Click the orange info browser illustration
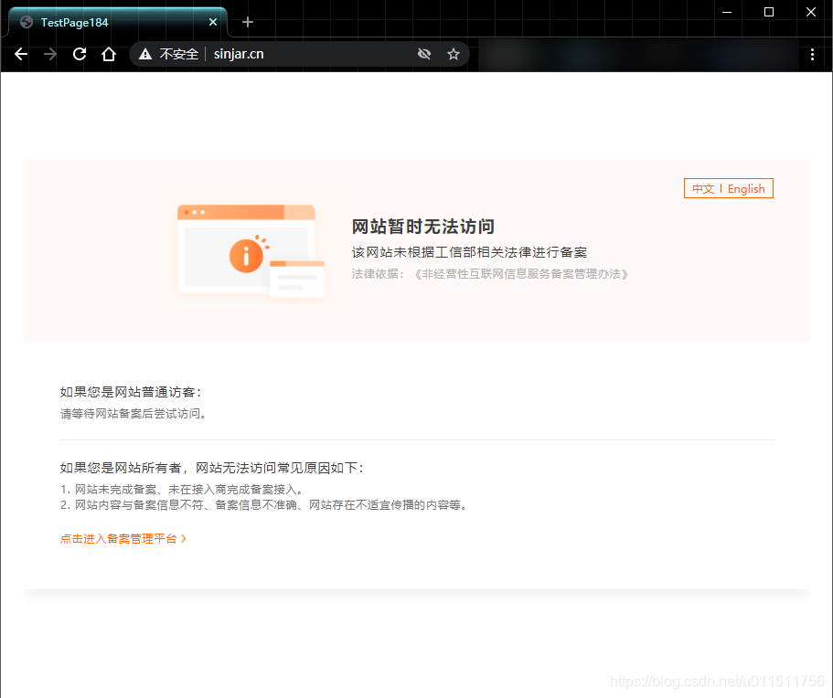 251,251
